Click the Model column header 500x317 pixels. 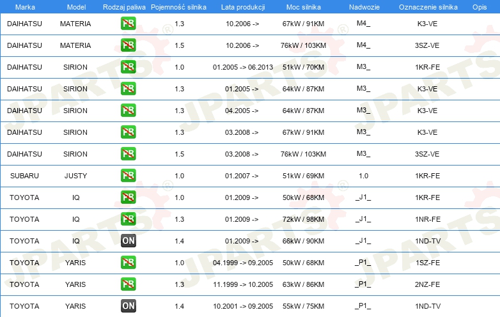[x=76, y=7]
